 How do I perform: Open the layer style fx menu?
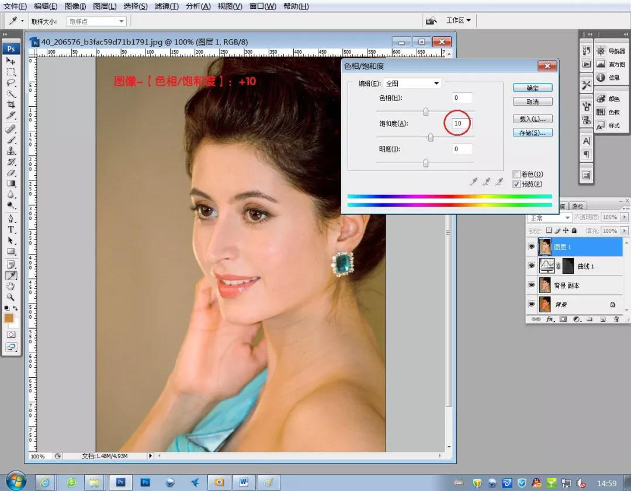(549, 319)
